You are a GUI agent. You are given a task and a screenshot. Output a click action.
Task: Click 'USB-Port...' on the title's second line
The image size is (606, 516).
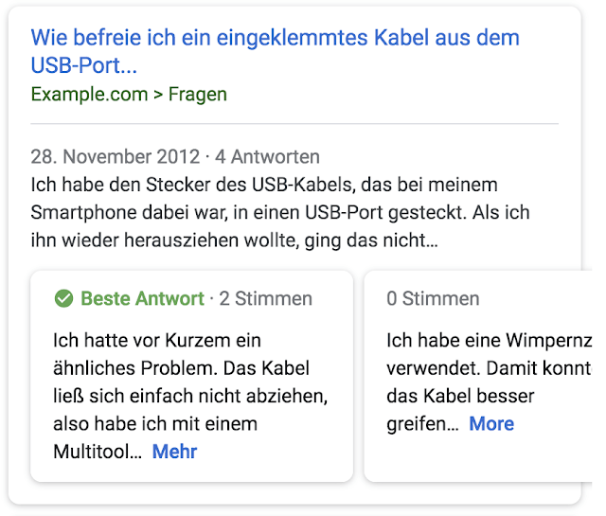84,67
